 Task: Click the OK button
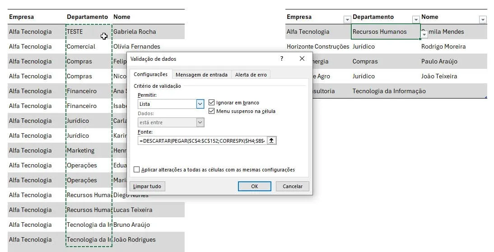click(x=255, y=186)
